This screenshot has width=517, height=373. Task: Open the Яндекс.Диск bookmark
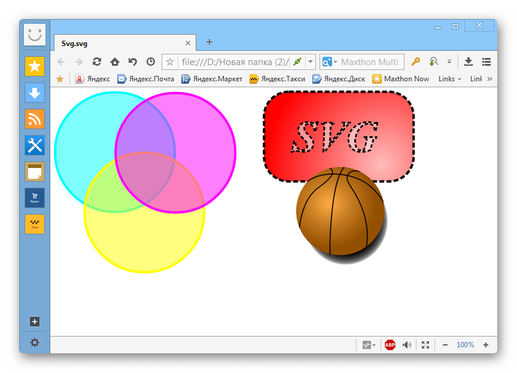coord(339,79)
